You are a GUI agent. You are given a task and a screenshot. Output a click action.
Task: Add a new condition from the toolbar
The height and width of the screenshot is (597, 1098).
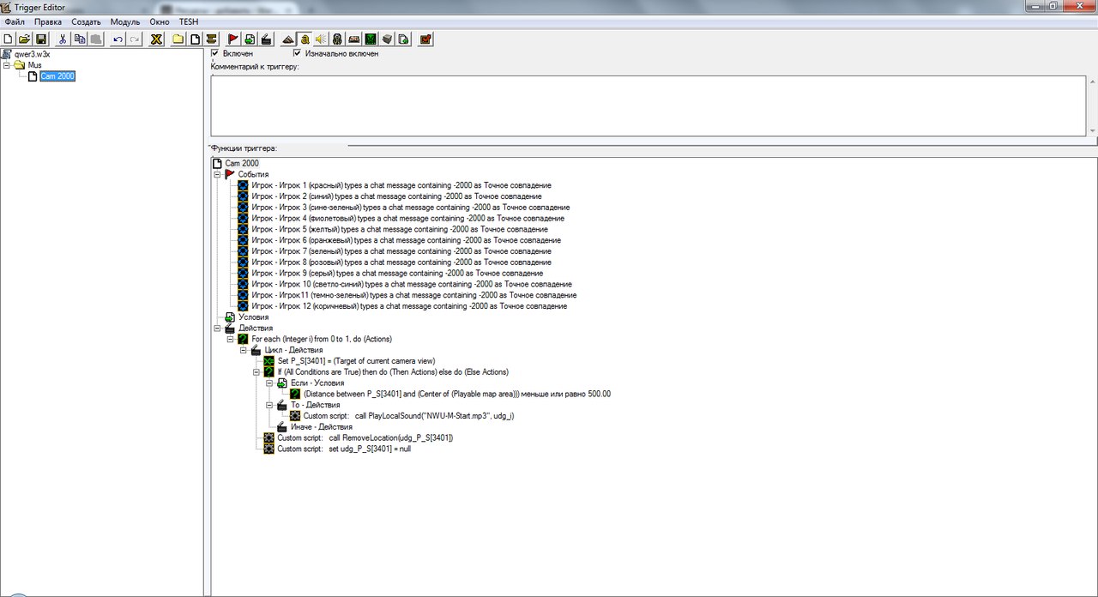coord(249,39)
